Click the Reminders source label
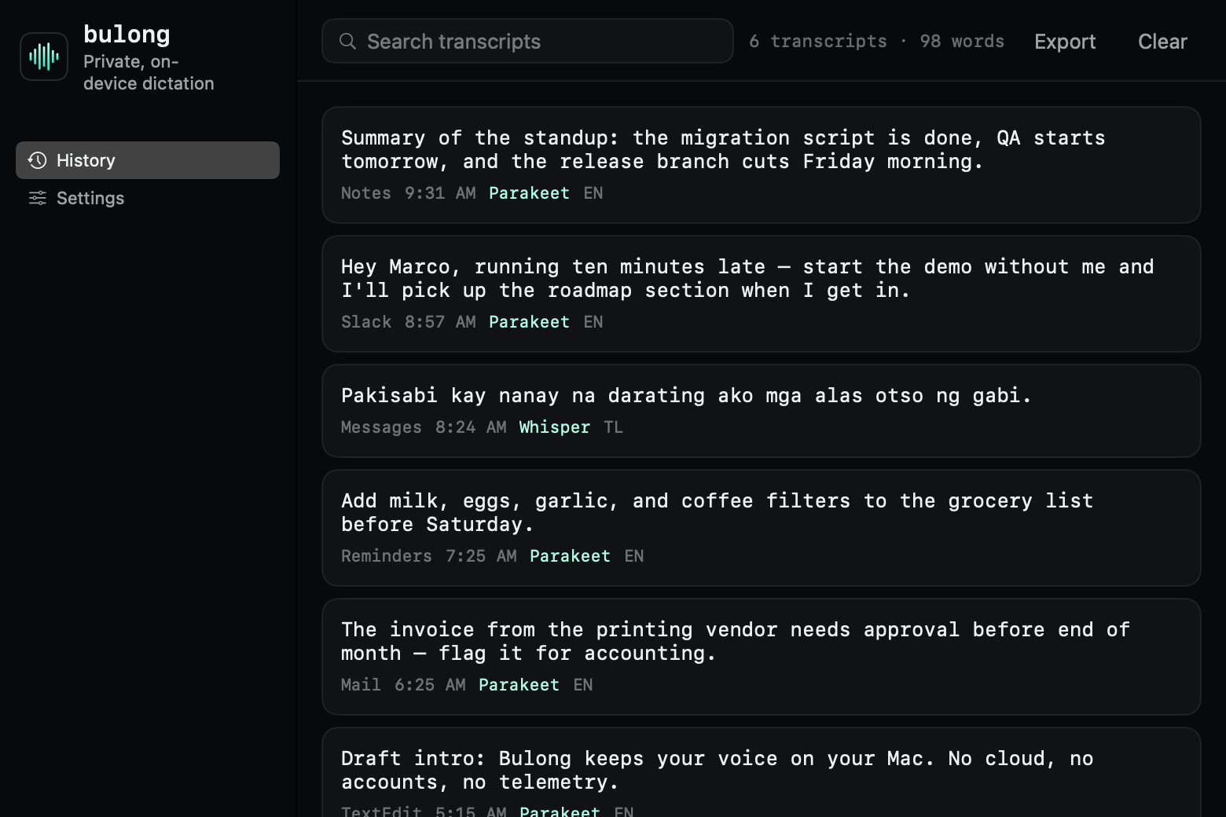This screenshot has height=817, width=1226. [387, 556]
